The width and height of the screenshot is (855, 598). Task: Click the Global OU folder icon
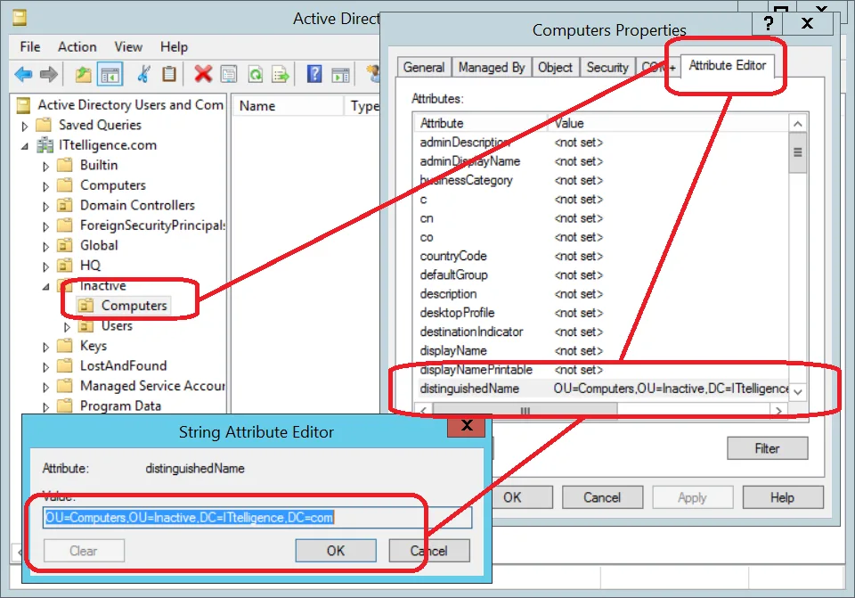pos(65,246)
